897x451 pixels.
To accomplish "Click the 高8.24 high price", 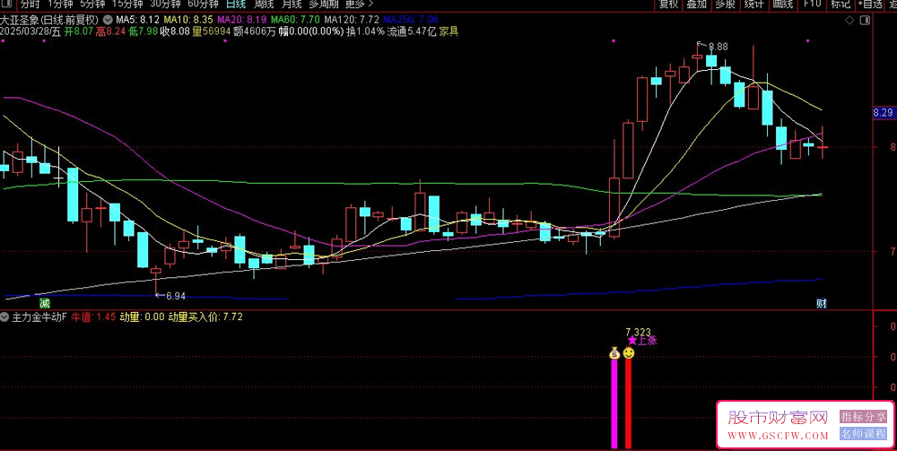I will [x=110, y=31].
